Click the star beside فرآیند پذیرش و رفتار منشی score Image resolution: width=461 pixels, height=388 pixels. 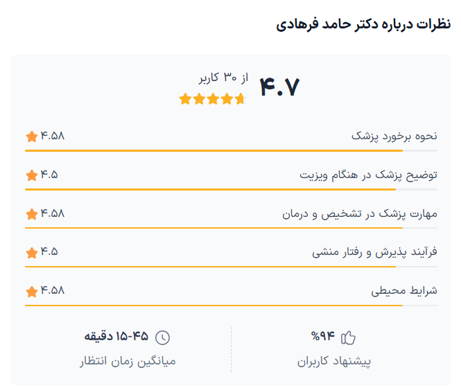tap(31, 252)
